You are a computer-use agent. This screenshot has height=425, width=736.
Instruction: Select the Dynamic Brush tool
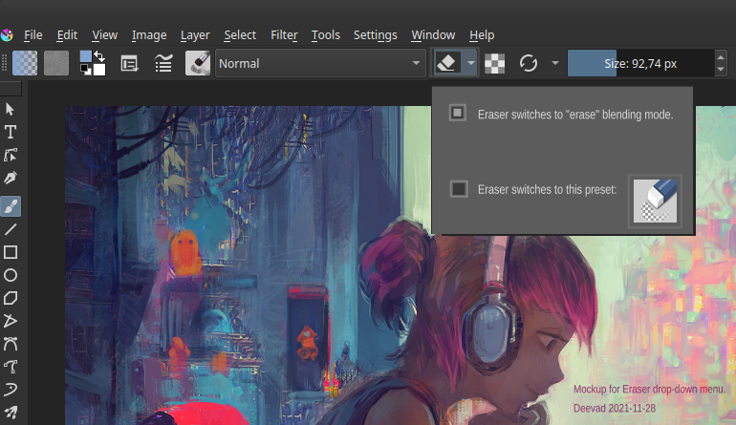[11, 390]
